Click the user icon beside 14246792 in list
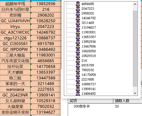Screen dimensions: 142x116 [78, 18]
